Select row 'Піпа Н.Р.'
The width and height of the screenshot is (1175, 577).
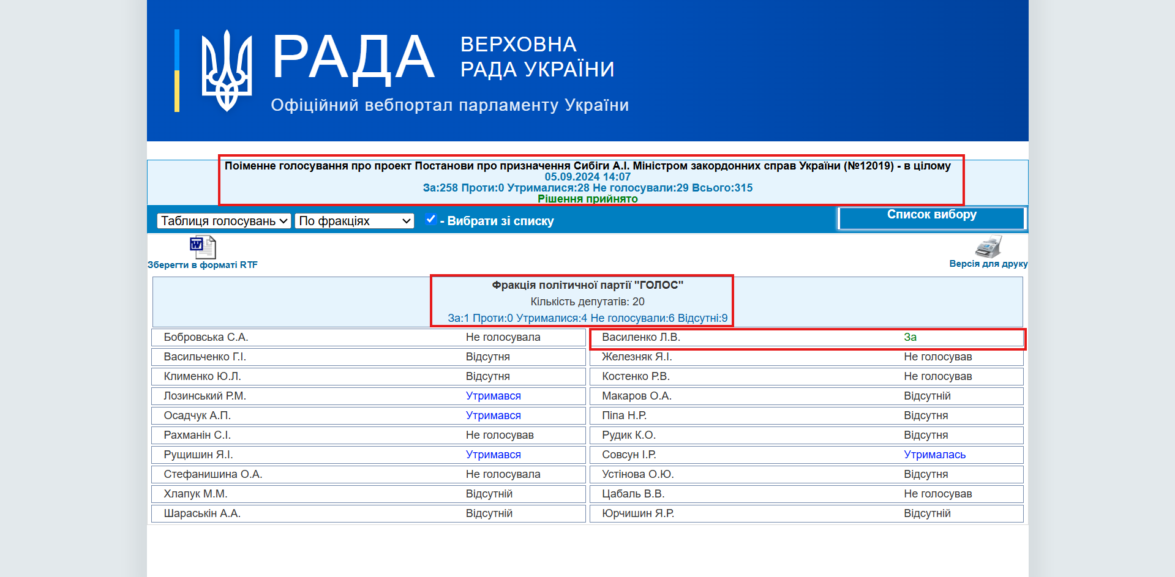click(x=807, y=415)
